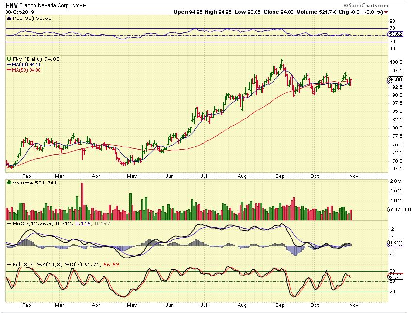Viewport: 411px width, 313px height.
Task: Click the price peak bar near 100 in September
Action: click(282, 63)
